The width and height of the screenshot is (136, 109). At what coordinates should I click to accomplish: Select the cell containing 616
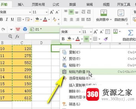(22, 77)
